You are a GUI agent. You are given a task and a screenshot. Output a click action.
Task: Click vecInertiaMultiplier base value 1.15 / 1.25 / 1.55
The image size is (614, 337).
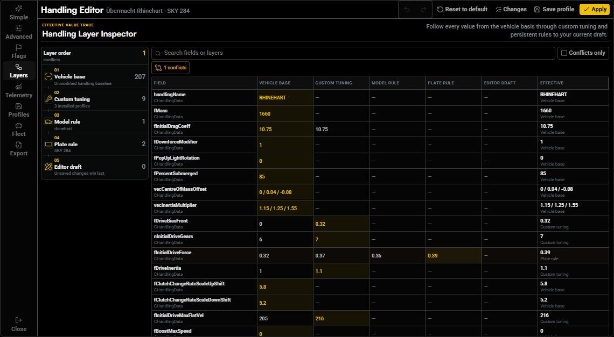click(278, 209)
